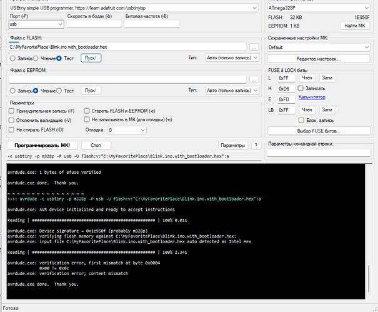The height and width of the screenshot is (312, 378).
Task: Click the H fuse value field 0xD6
Action: point(286,89)
